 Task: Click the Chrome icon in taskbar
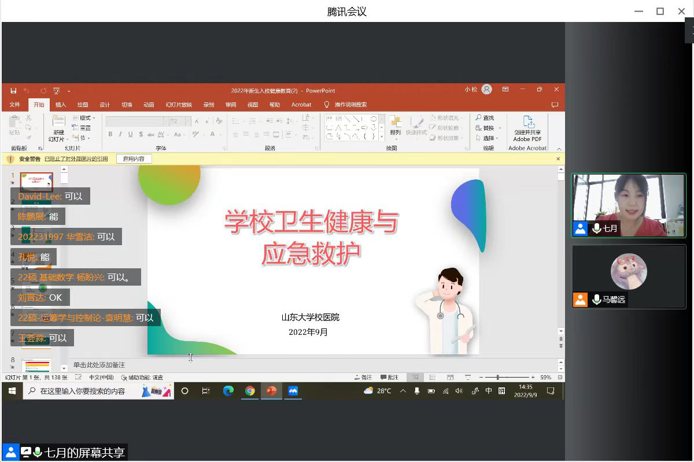point(250,391)
